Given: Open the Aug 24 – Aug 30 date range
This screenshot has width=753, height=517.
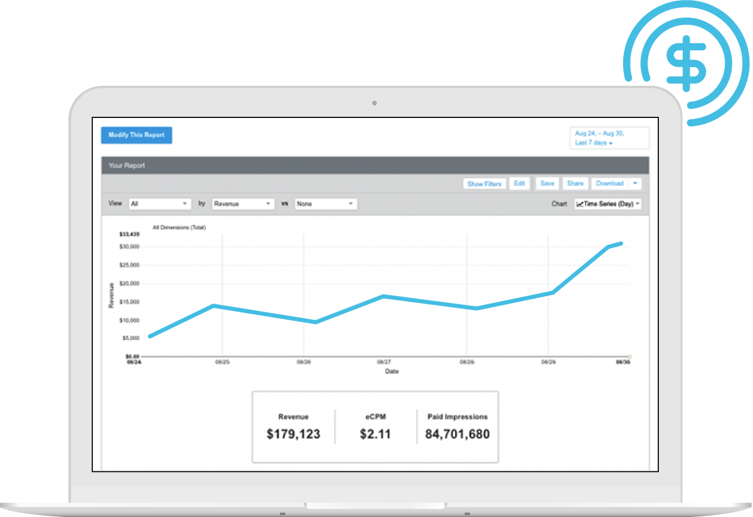Looking at the screenshot, I should pyautogui.click(x=609, y=138).
